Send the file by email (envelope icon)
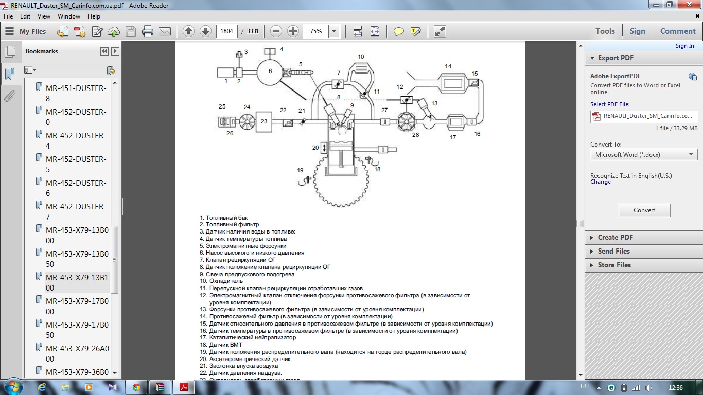Screen dimensions: 703x395 point(165,31)
